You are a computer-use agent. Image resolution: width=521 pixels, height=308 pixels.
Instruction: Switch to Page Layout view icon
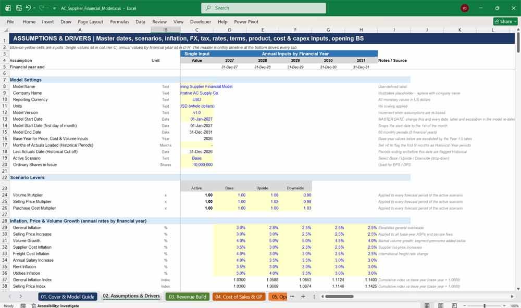441,305
